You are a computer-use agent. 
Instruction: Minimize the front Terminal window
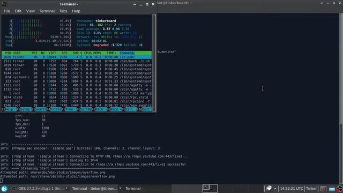[x=140, y=4]
